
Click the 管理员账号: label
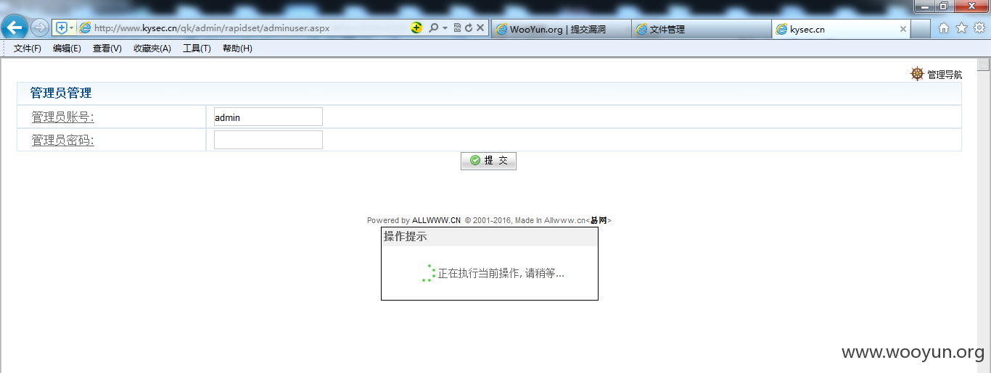coord(62,117)
